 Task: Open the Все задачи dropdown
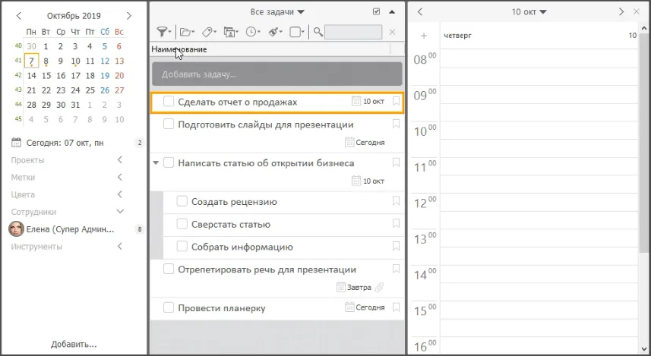[277, 12]
